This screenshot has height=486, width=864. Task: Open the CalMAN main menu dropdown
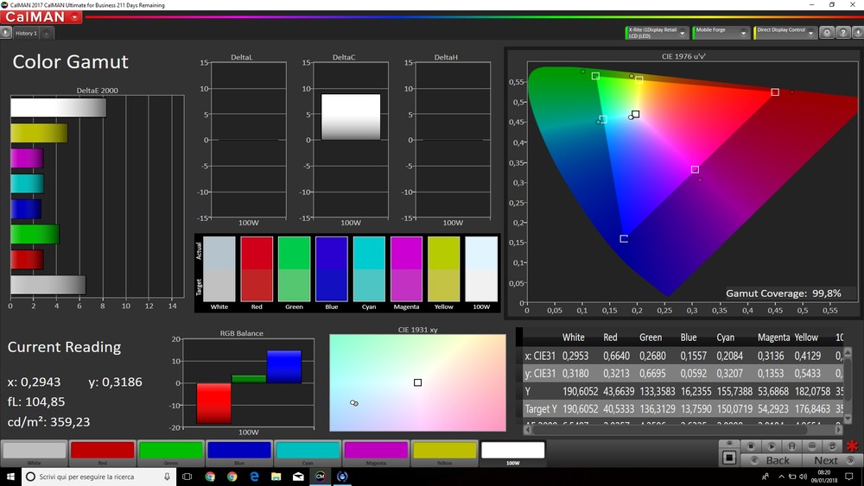pos(76,17)
